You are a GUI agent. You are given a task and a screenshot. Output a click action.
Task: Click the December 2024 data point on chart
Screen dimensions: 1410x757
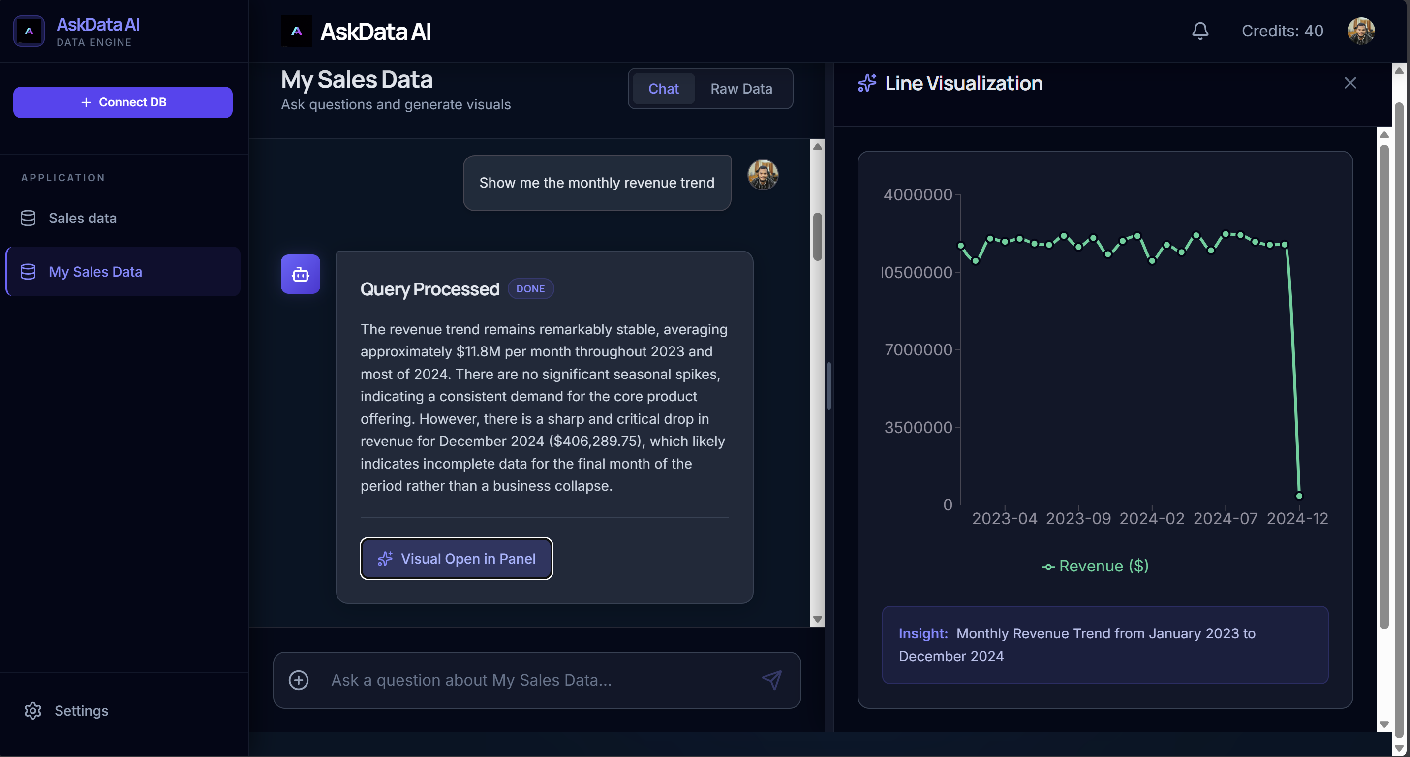tap(1299, 496)
